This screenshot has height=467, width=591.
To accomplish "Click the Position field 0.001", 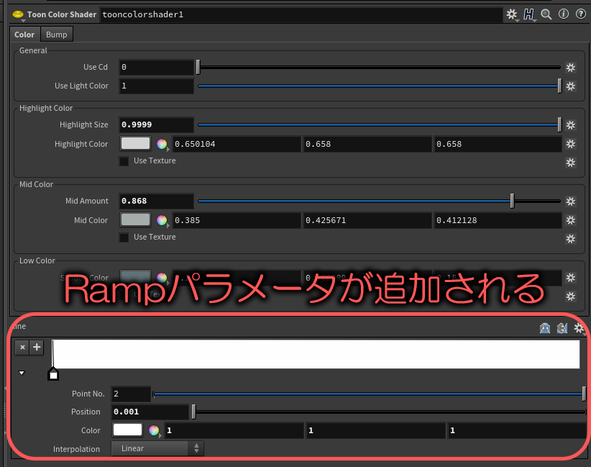I will [x=150, y=412].
